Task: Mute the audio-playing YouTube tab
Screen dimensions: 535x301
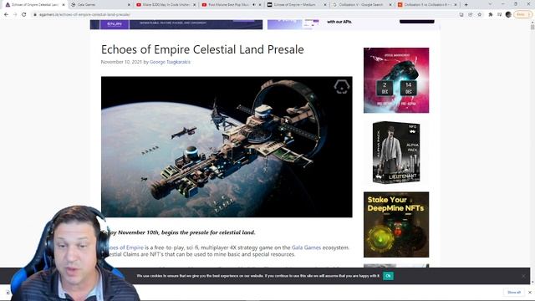Action: pos(253,5)
